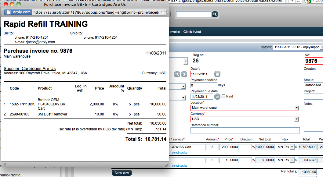Screen dimensions: 323x177
Task: Click the Net total summary field showing 10050.00
Action: [x=307, y=172]
